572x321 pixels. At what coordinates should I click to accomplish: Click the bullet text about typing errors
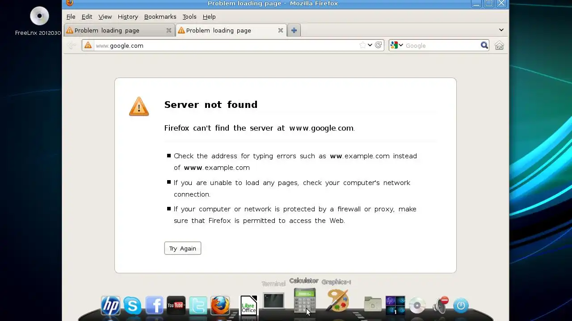click(x=295, y=162)
